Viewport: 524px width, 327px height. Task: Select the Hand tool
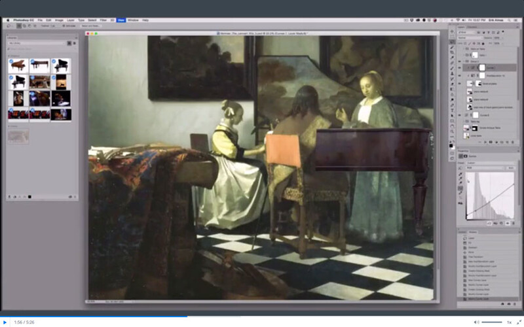[x=452, y=126]
